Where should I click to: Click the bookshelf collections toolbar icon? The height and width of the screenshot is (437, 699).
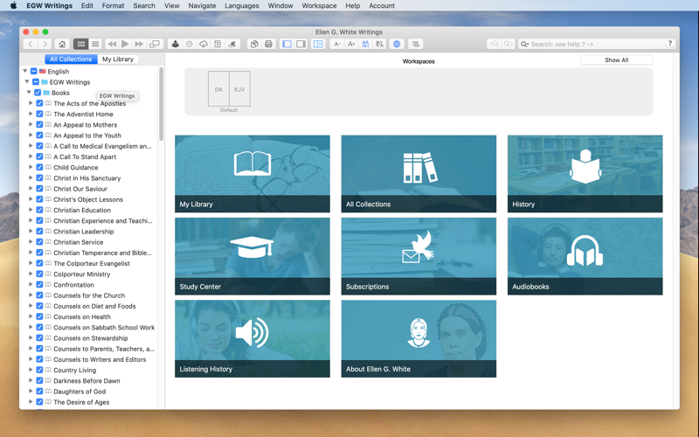pos(218,44)
